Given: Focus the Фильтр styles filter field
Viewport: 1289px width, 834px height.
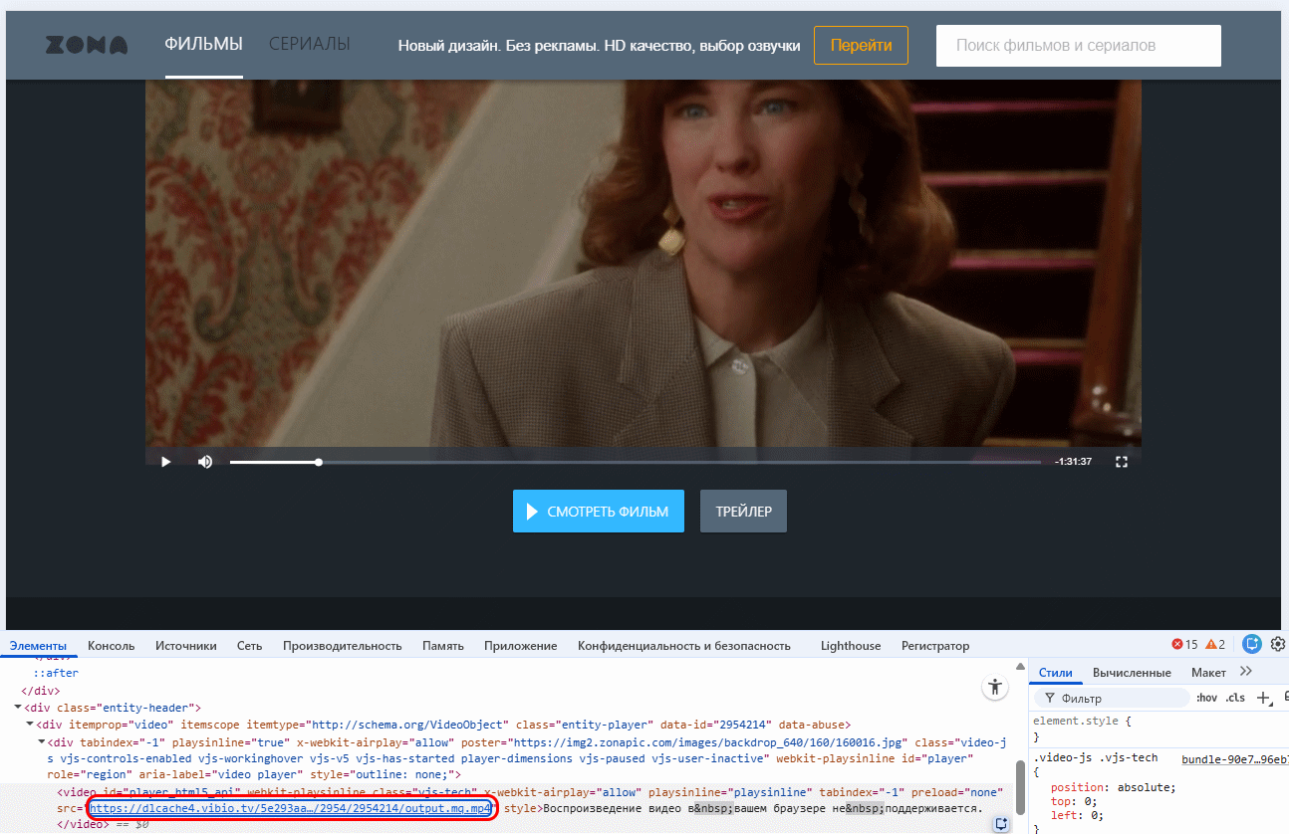Looking at the screenshot, I should [1114, 698].
